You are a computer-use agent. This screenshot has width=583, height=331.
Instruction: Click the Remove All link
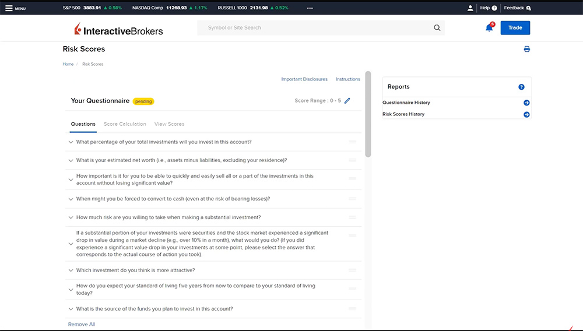[x=82, y=324]
